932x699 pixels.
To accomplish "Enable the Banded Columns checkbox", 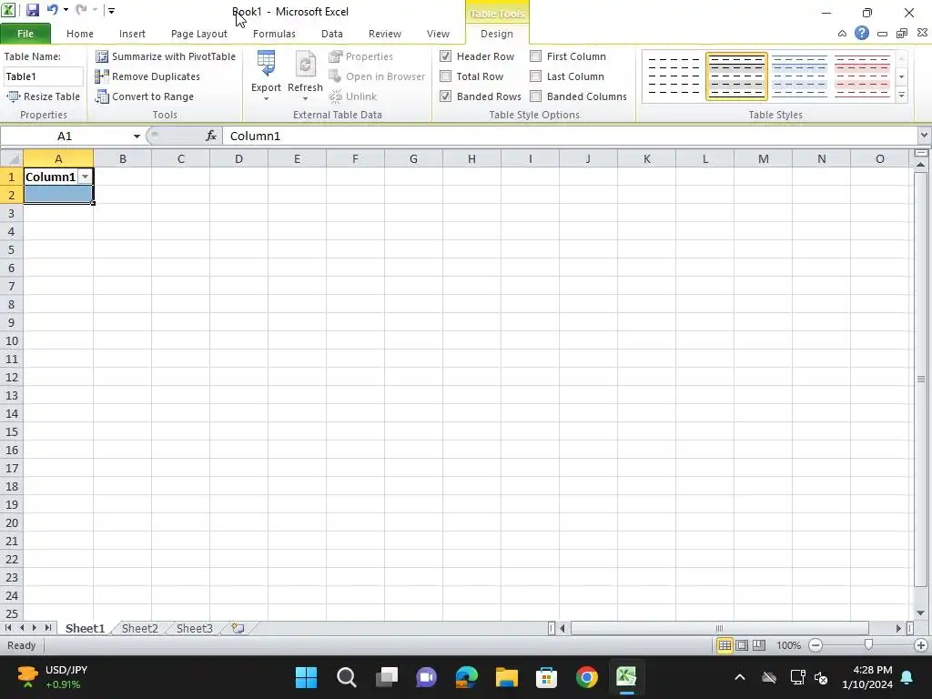I will point(535,96).
